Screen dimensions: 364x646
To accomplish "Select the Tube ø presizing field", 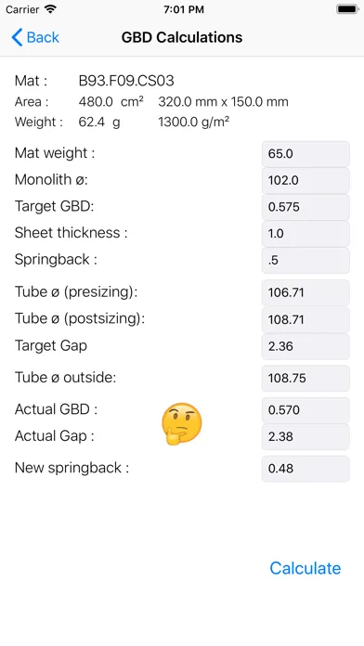I will coord(305,292).
